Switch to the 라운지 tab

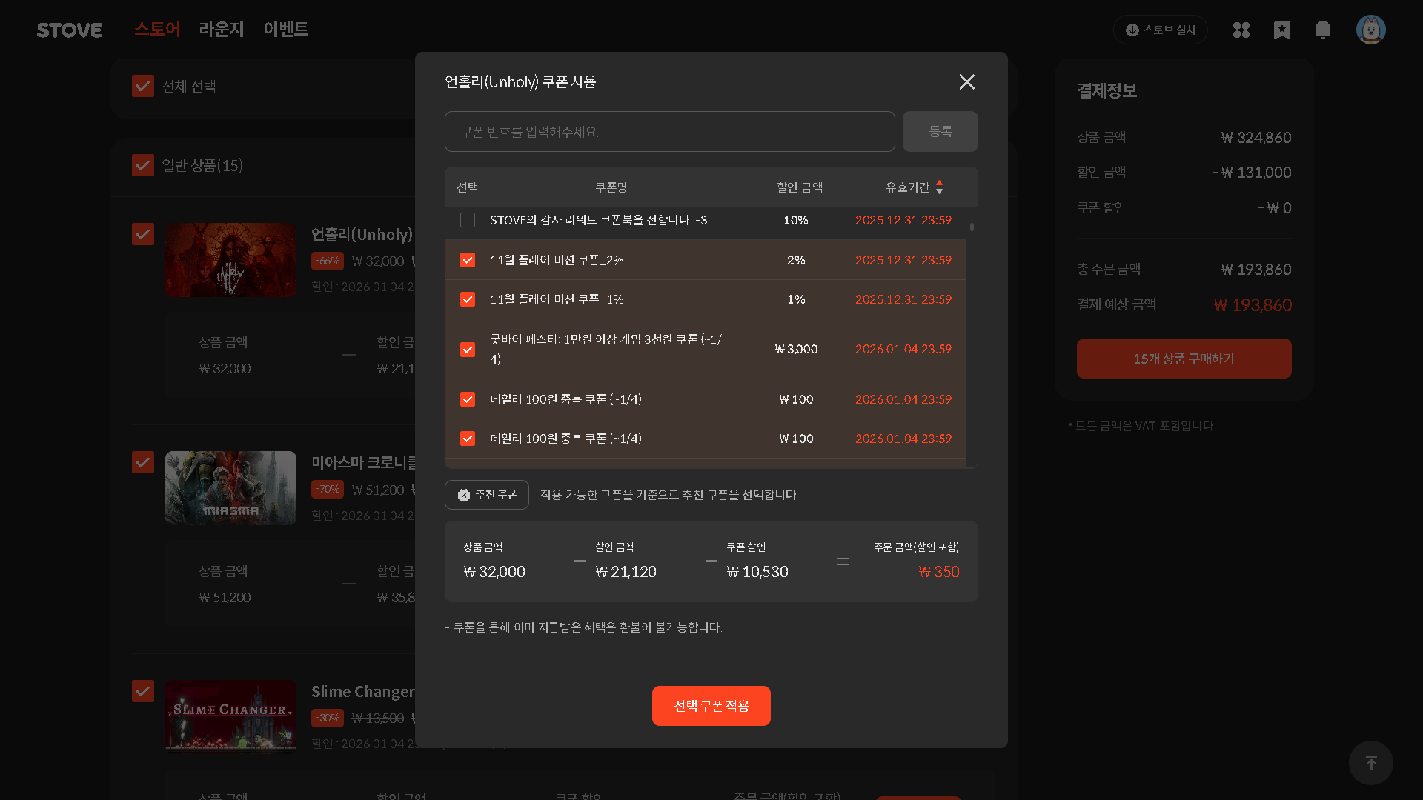pos(221,30)
